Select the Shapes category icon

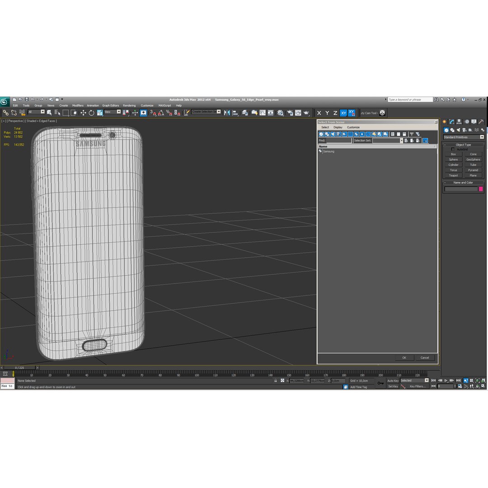(452, 130)
